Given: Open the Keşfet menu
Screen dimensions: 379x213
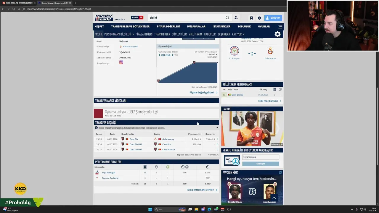Looking at the screenshot, I should tap(99, 26).
